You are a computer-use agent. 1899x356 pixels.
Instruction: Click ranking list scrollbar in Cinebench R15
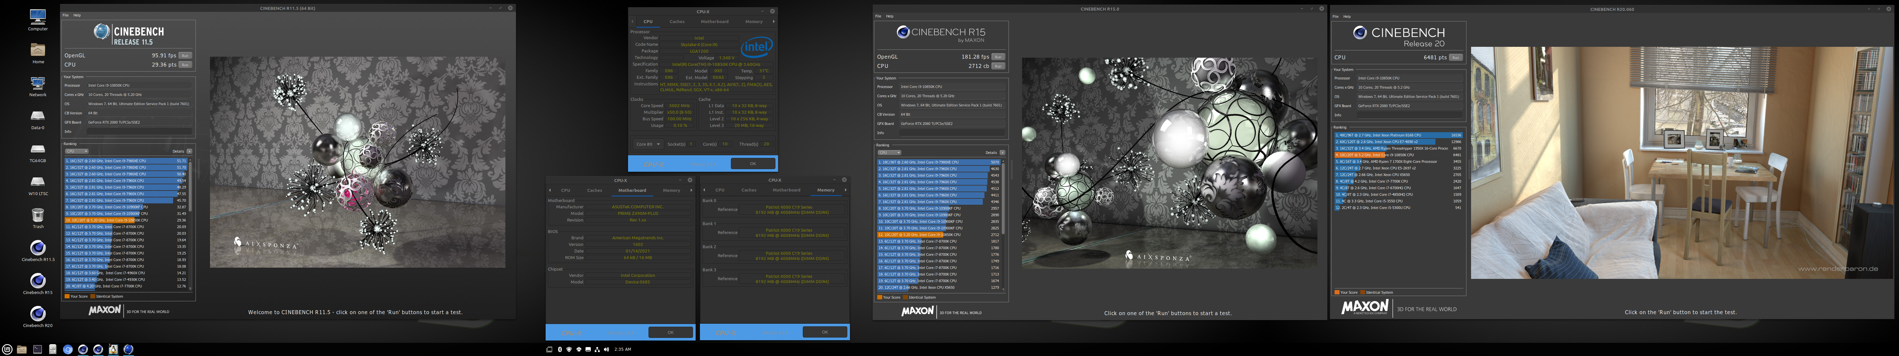click(1003, 225)
